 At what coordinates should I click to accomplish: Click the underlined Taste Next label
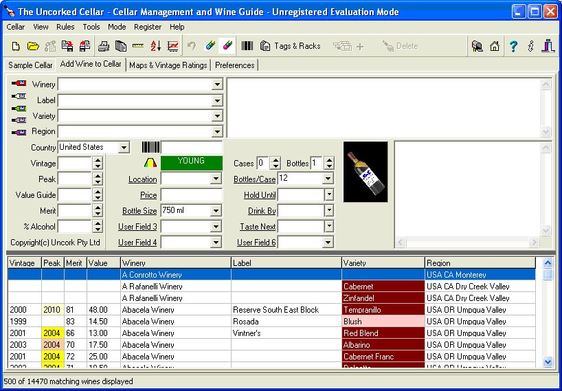coord(258,227)
